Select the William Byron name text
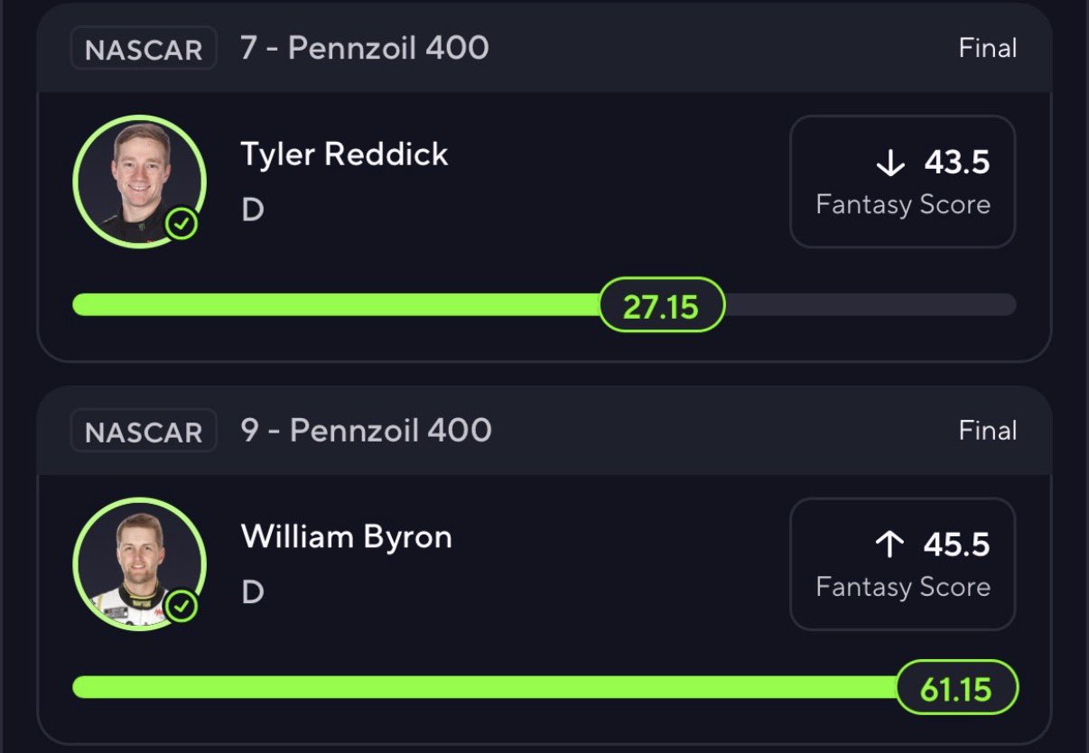1089x753 pixels. click(x=346, y=537)
